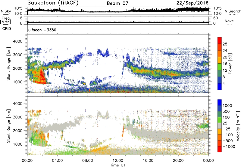Viewport: 241px width, 167px height.
Task: Click the gray band of the velocity color bar
Action: click(220, 126)
